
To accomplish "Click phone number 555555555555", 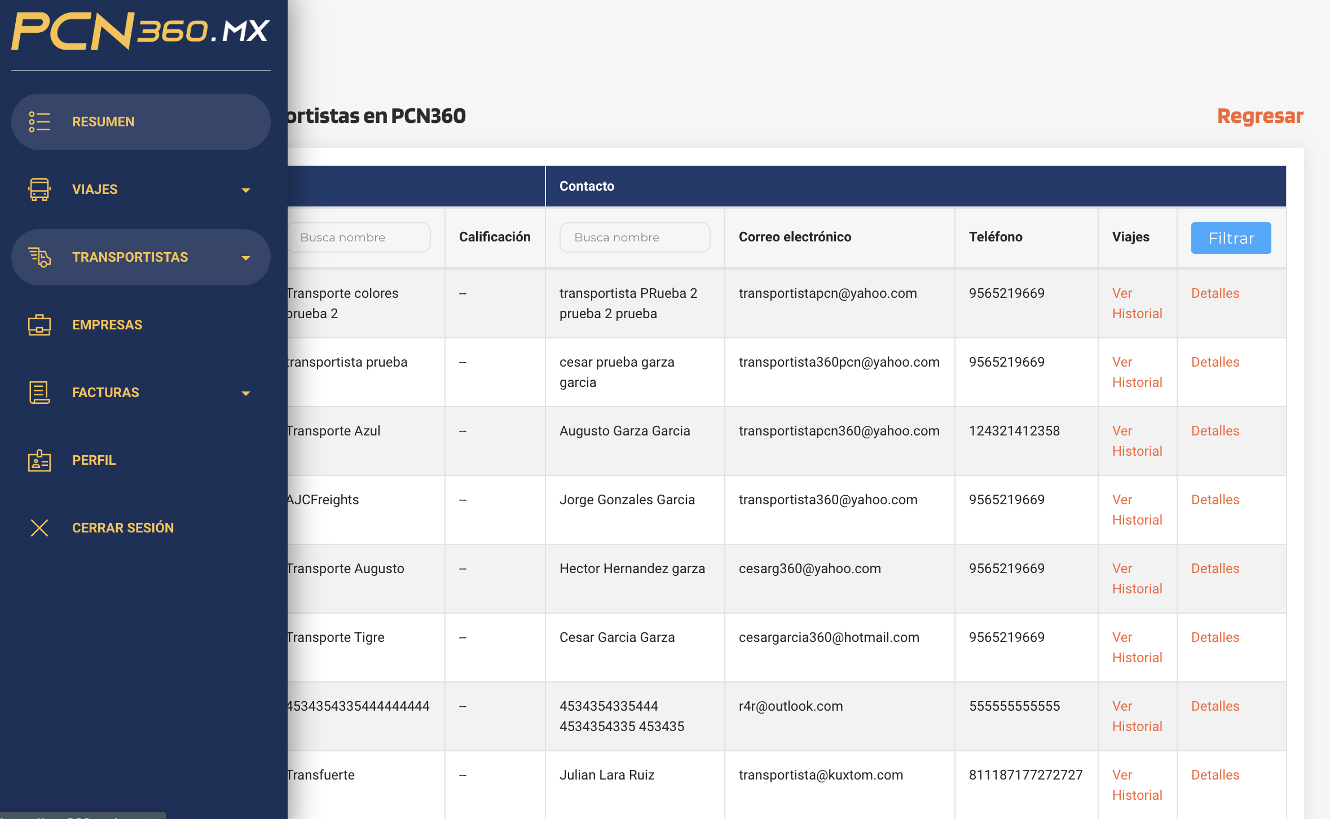I will tap(1014, 706).
